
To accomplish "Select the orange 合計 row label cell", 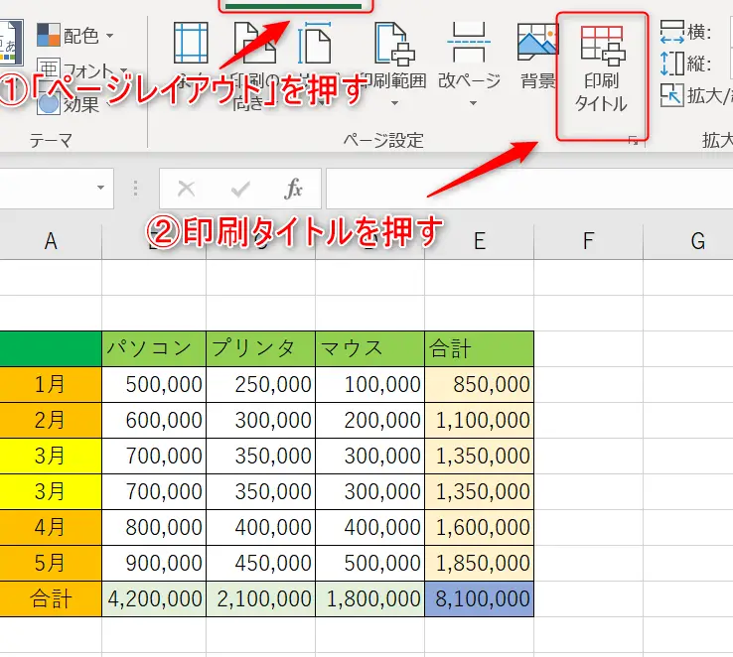I will [51, 599].
